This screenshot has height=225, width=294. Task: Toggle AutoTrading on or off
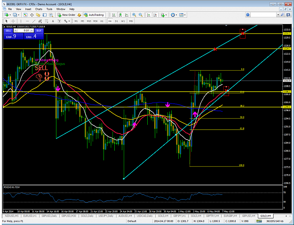coord(94,15)
